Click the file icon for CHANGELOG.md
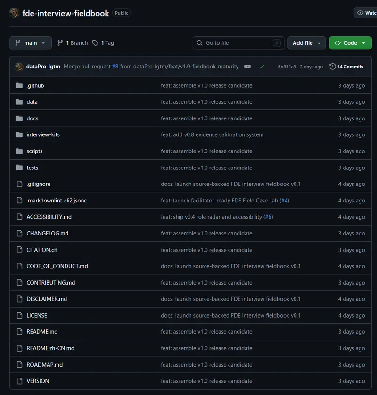The height and width of the screenshot is (395, 377). (x=19, y=233)
